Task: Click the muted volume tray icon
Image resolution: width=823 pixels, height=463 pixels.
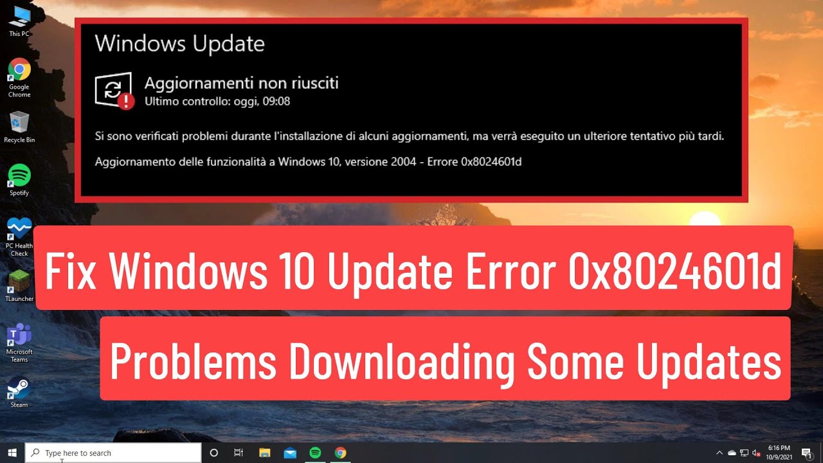Action: [757, 453]
